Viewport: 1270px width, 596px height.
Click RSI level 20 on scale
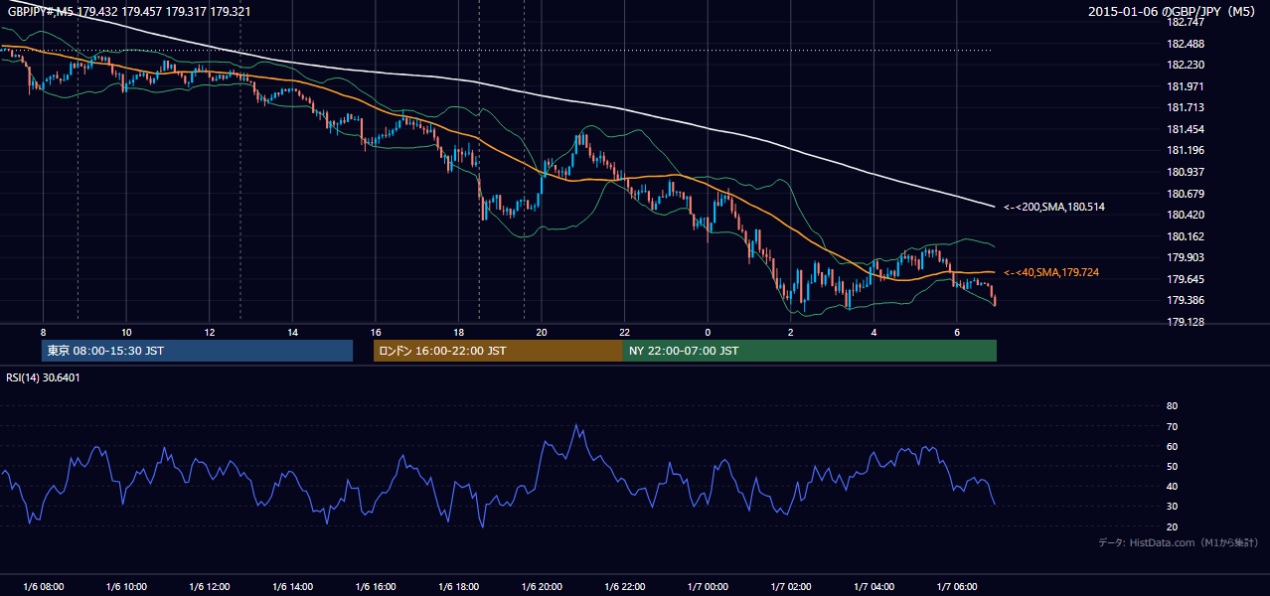pos(1172,526)
